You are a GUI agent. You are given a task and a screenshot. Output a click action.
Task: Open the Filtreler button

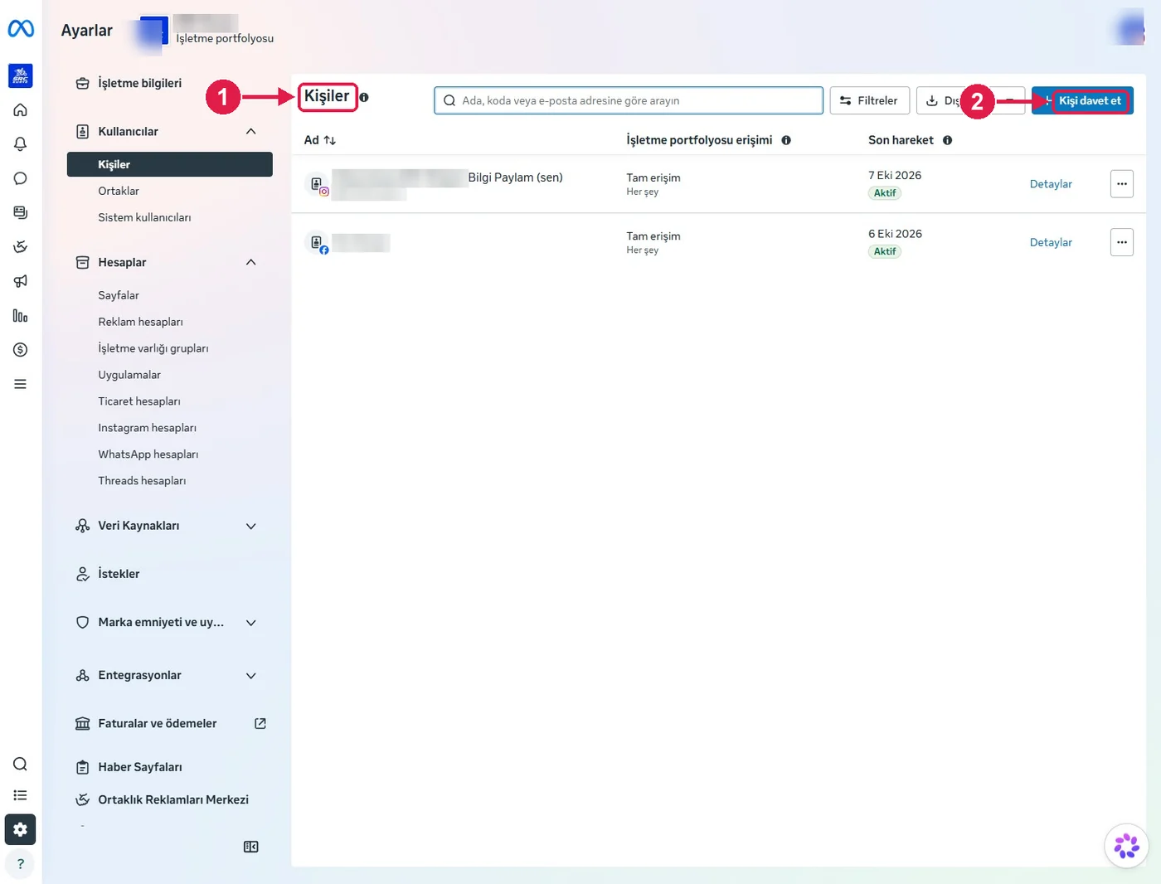(x=869, y=101)
